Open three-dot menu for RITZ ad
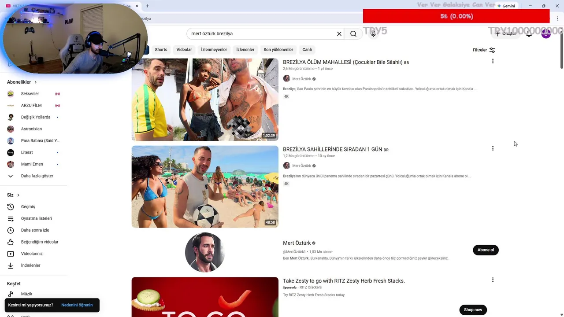This screenshot has height=317, width=564. [493, 280]
